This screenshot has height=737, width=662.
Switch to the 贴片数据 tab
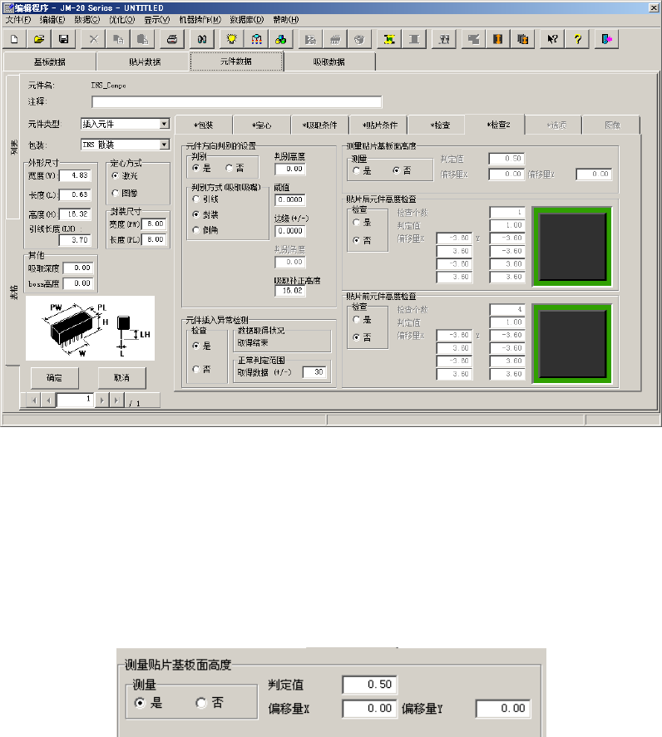[x=145, y=62]
